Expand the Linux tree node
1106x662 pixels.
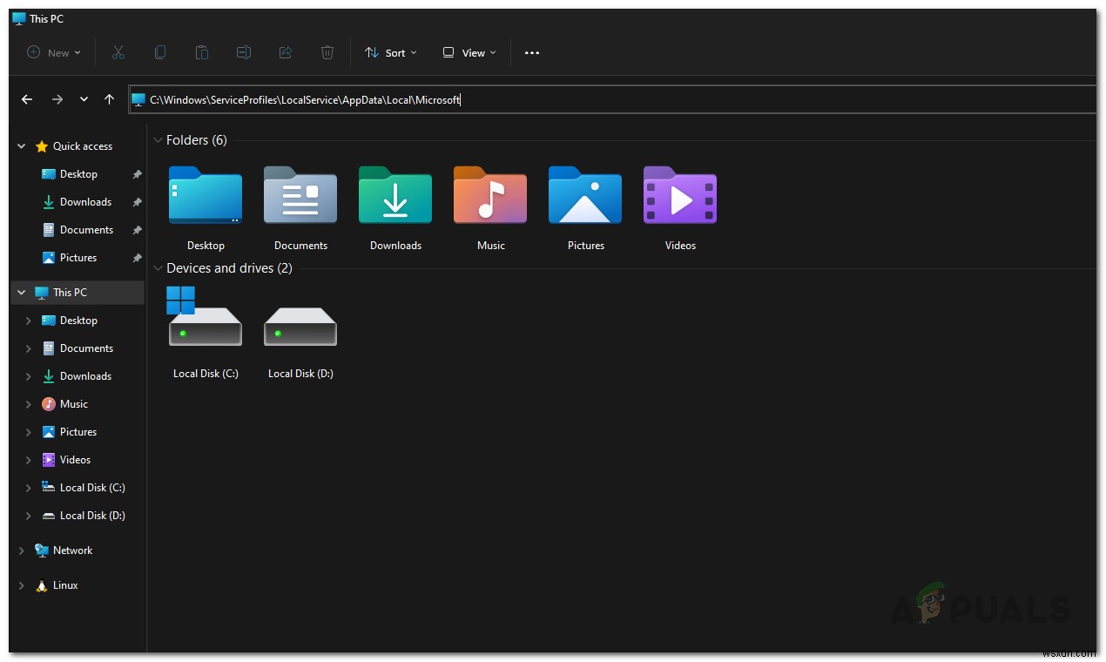point(22,585)
